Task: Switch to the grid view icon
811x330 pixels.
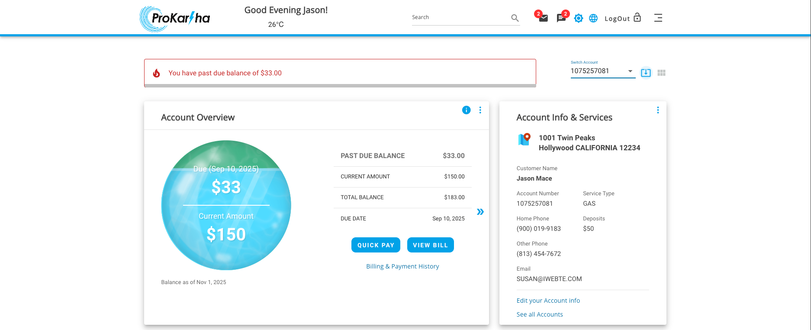Action: click(x=661, y=73)
